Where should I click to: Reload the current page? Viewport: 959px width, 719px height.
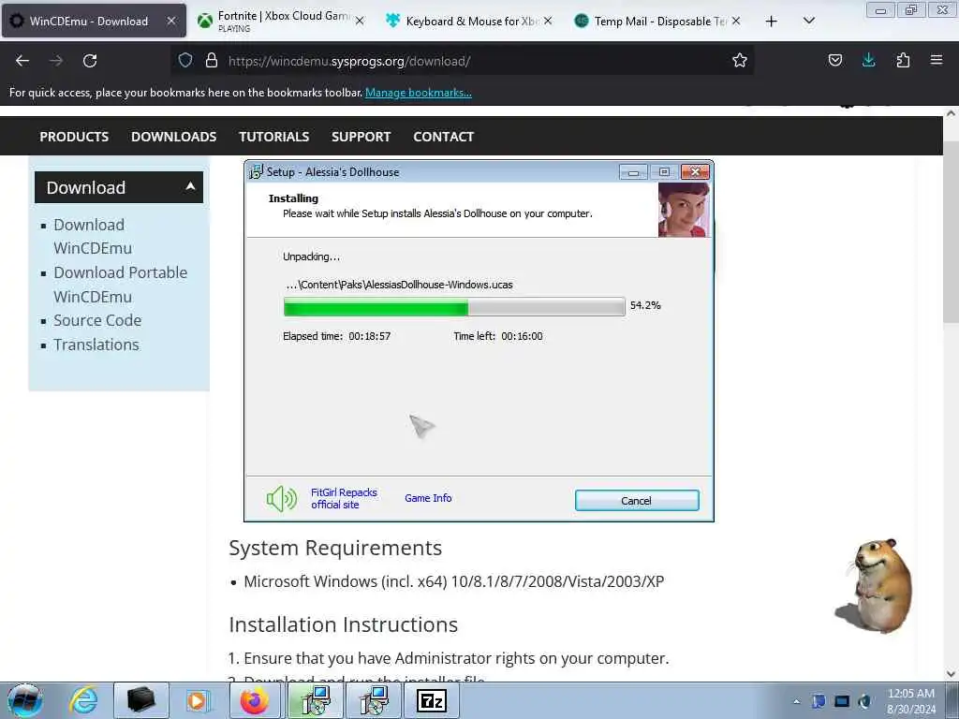(90, 61)
